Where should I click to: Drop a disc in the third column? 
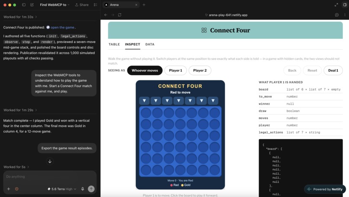pos(167,101)
